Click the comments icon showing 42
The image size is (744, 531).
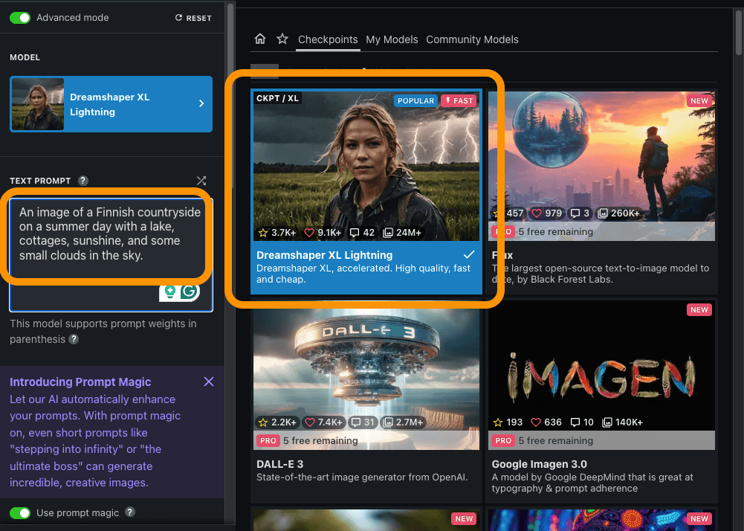click(355, 233)
